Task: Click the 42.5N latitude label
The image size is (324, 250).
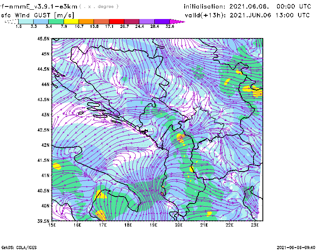Action: pyautogui.click(x=43, y=130)
